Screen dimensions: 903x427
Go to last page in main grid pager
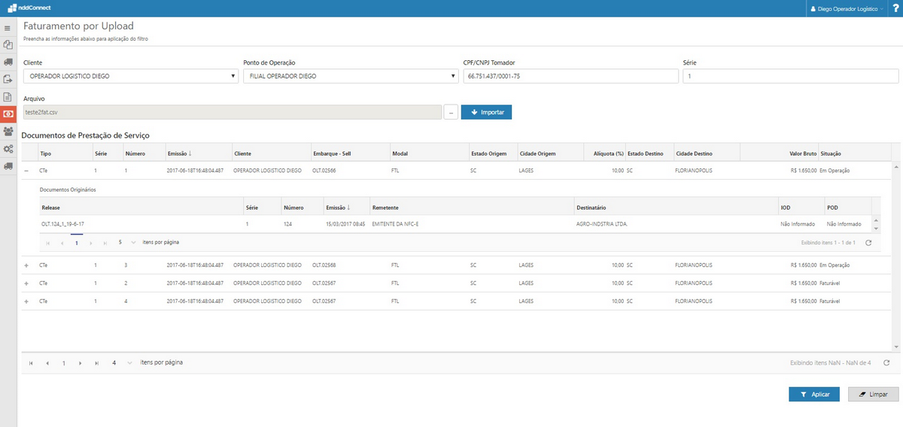click(96, 363)
